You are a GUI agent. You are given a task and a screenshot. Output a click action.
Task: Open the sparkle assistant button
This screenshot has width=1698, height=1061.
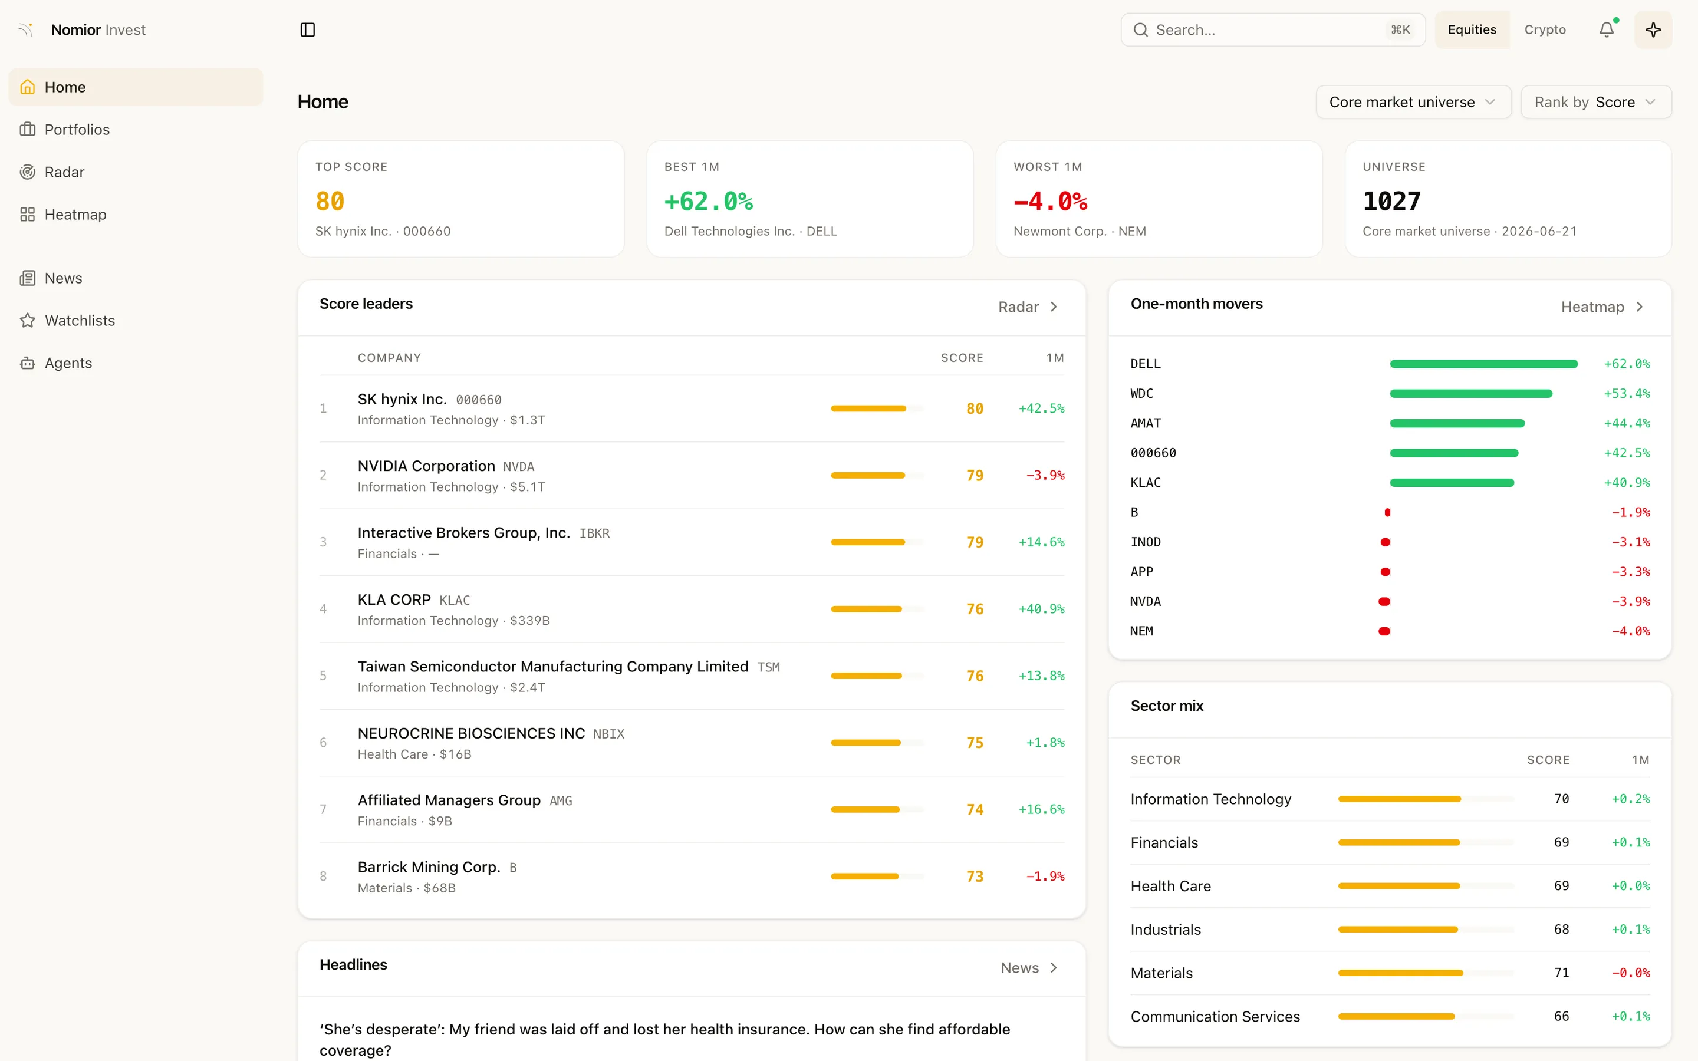1653,29
